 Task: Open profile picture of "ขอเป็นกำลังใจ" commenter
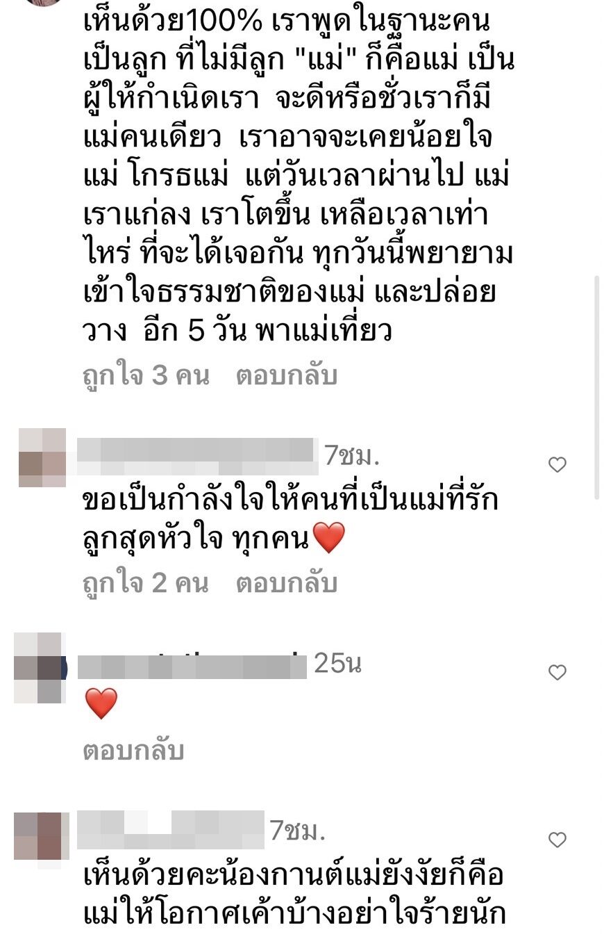pyautogui.click(x=42, y=457)
